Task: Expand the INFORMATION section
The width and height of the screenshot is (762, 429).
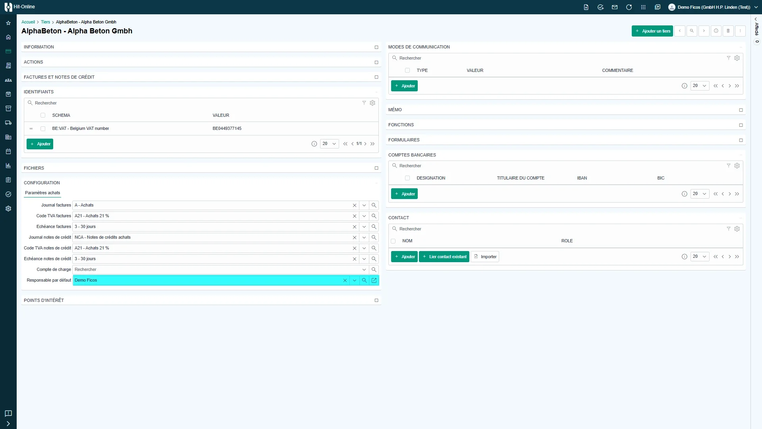Action: (376, 47)
